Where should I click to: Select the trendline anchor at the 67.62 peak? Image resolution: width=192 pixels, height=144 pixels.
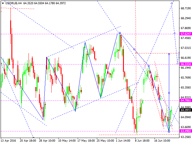(x=120, y=33)
